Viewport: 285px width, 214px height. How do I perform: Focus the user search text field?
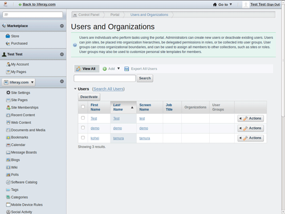(x=105, y=78)
